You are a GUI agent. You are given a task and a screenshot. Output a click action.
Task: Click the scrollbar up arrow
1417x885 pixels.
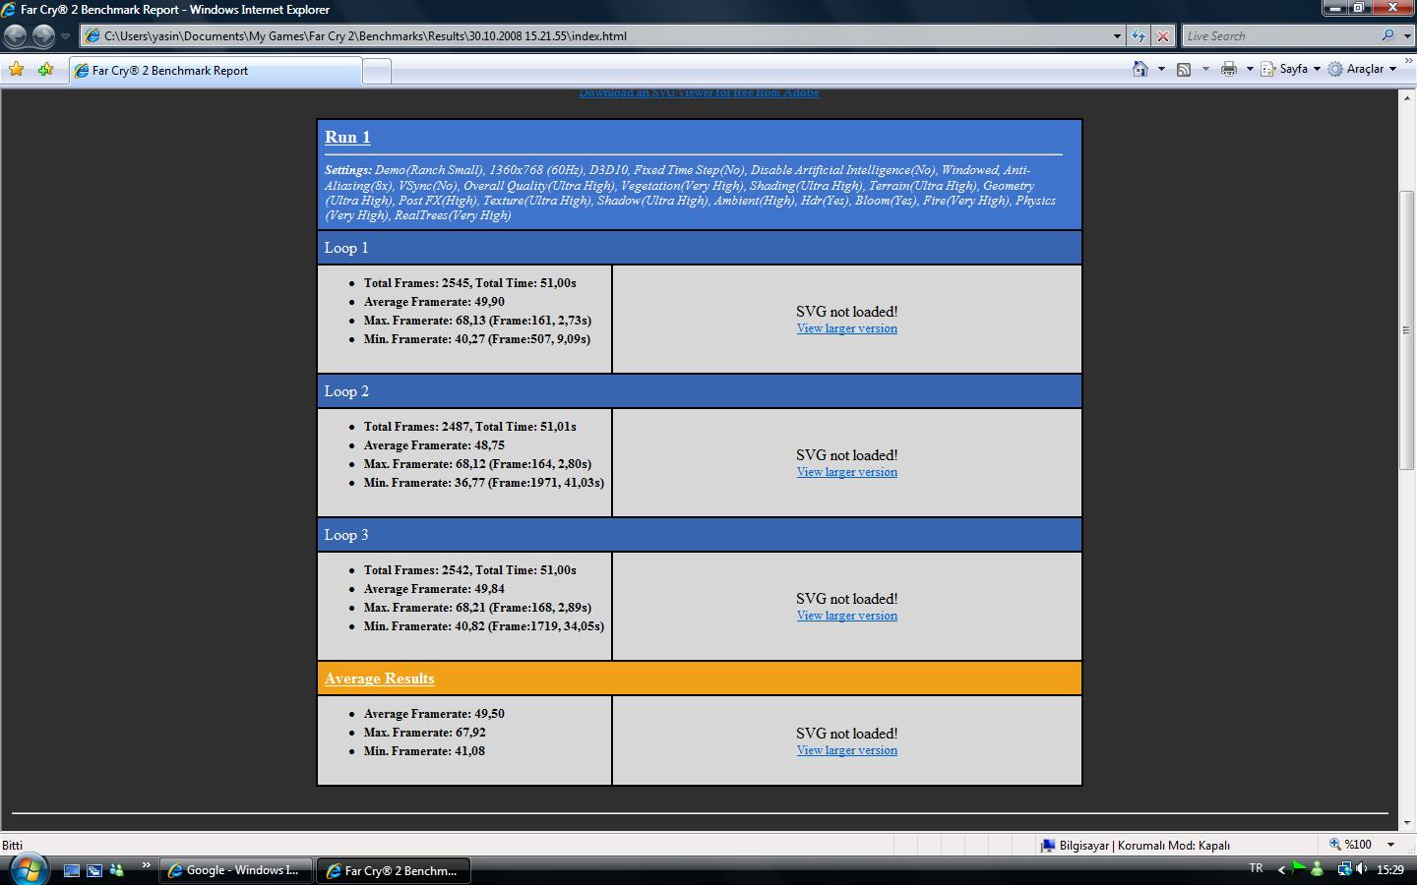coord(1407,98)
